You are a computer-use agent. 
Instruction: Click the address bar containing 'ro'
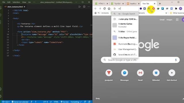[x=125, y=9]
